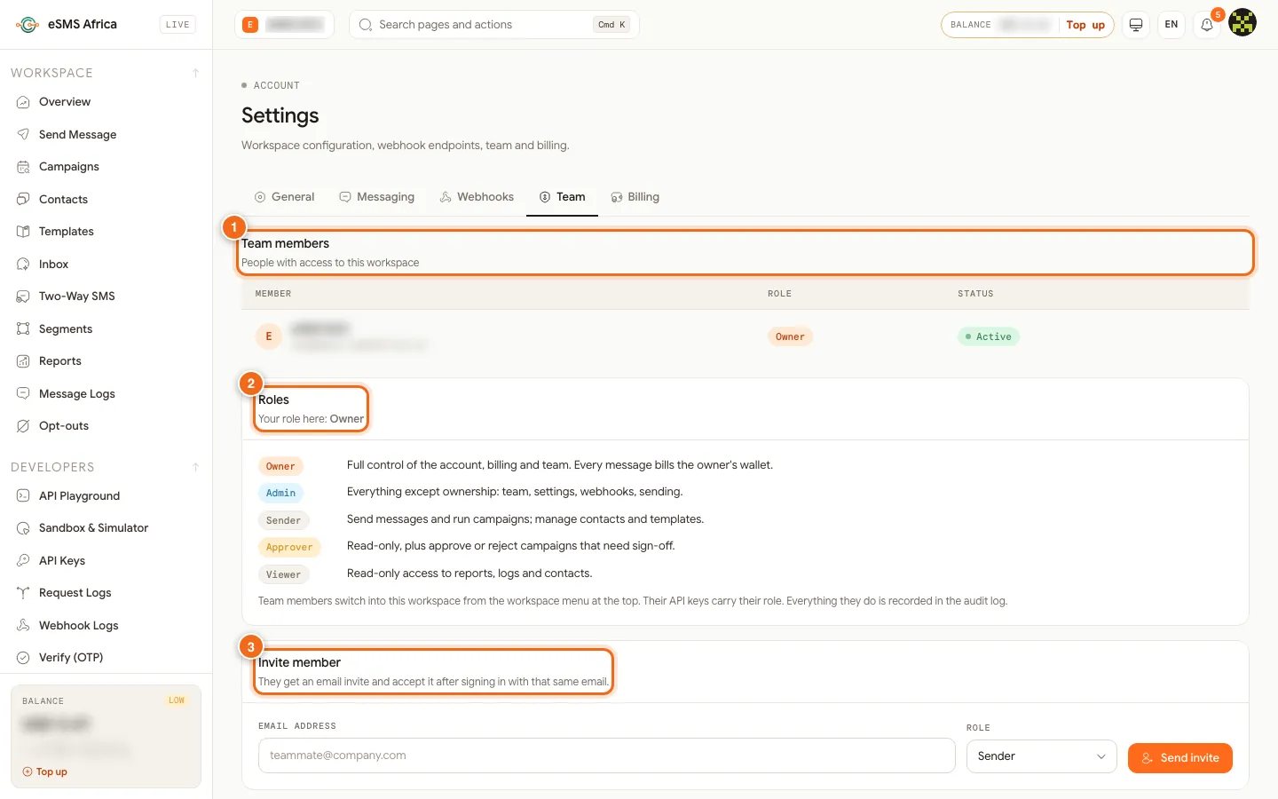Viewport: 1278px width, 799px height.
Task: Click Top up link in sidebar balance card
Action: 45,772
